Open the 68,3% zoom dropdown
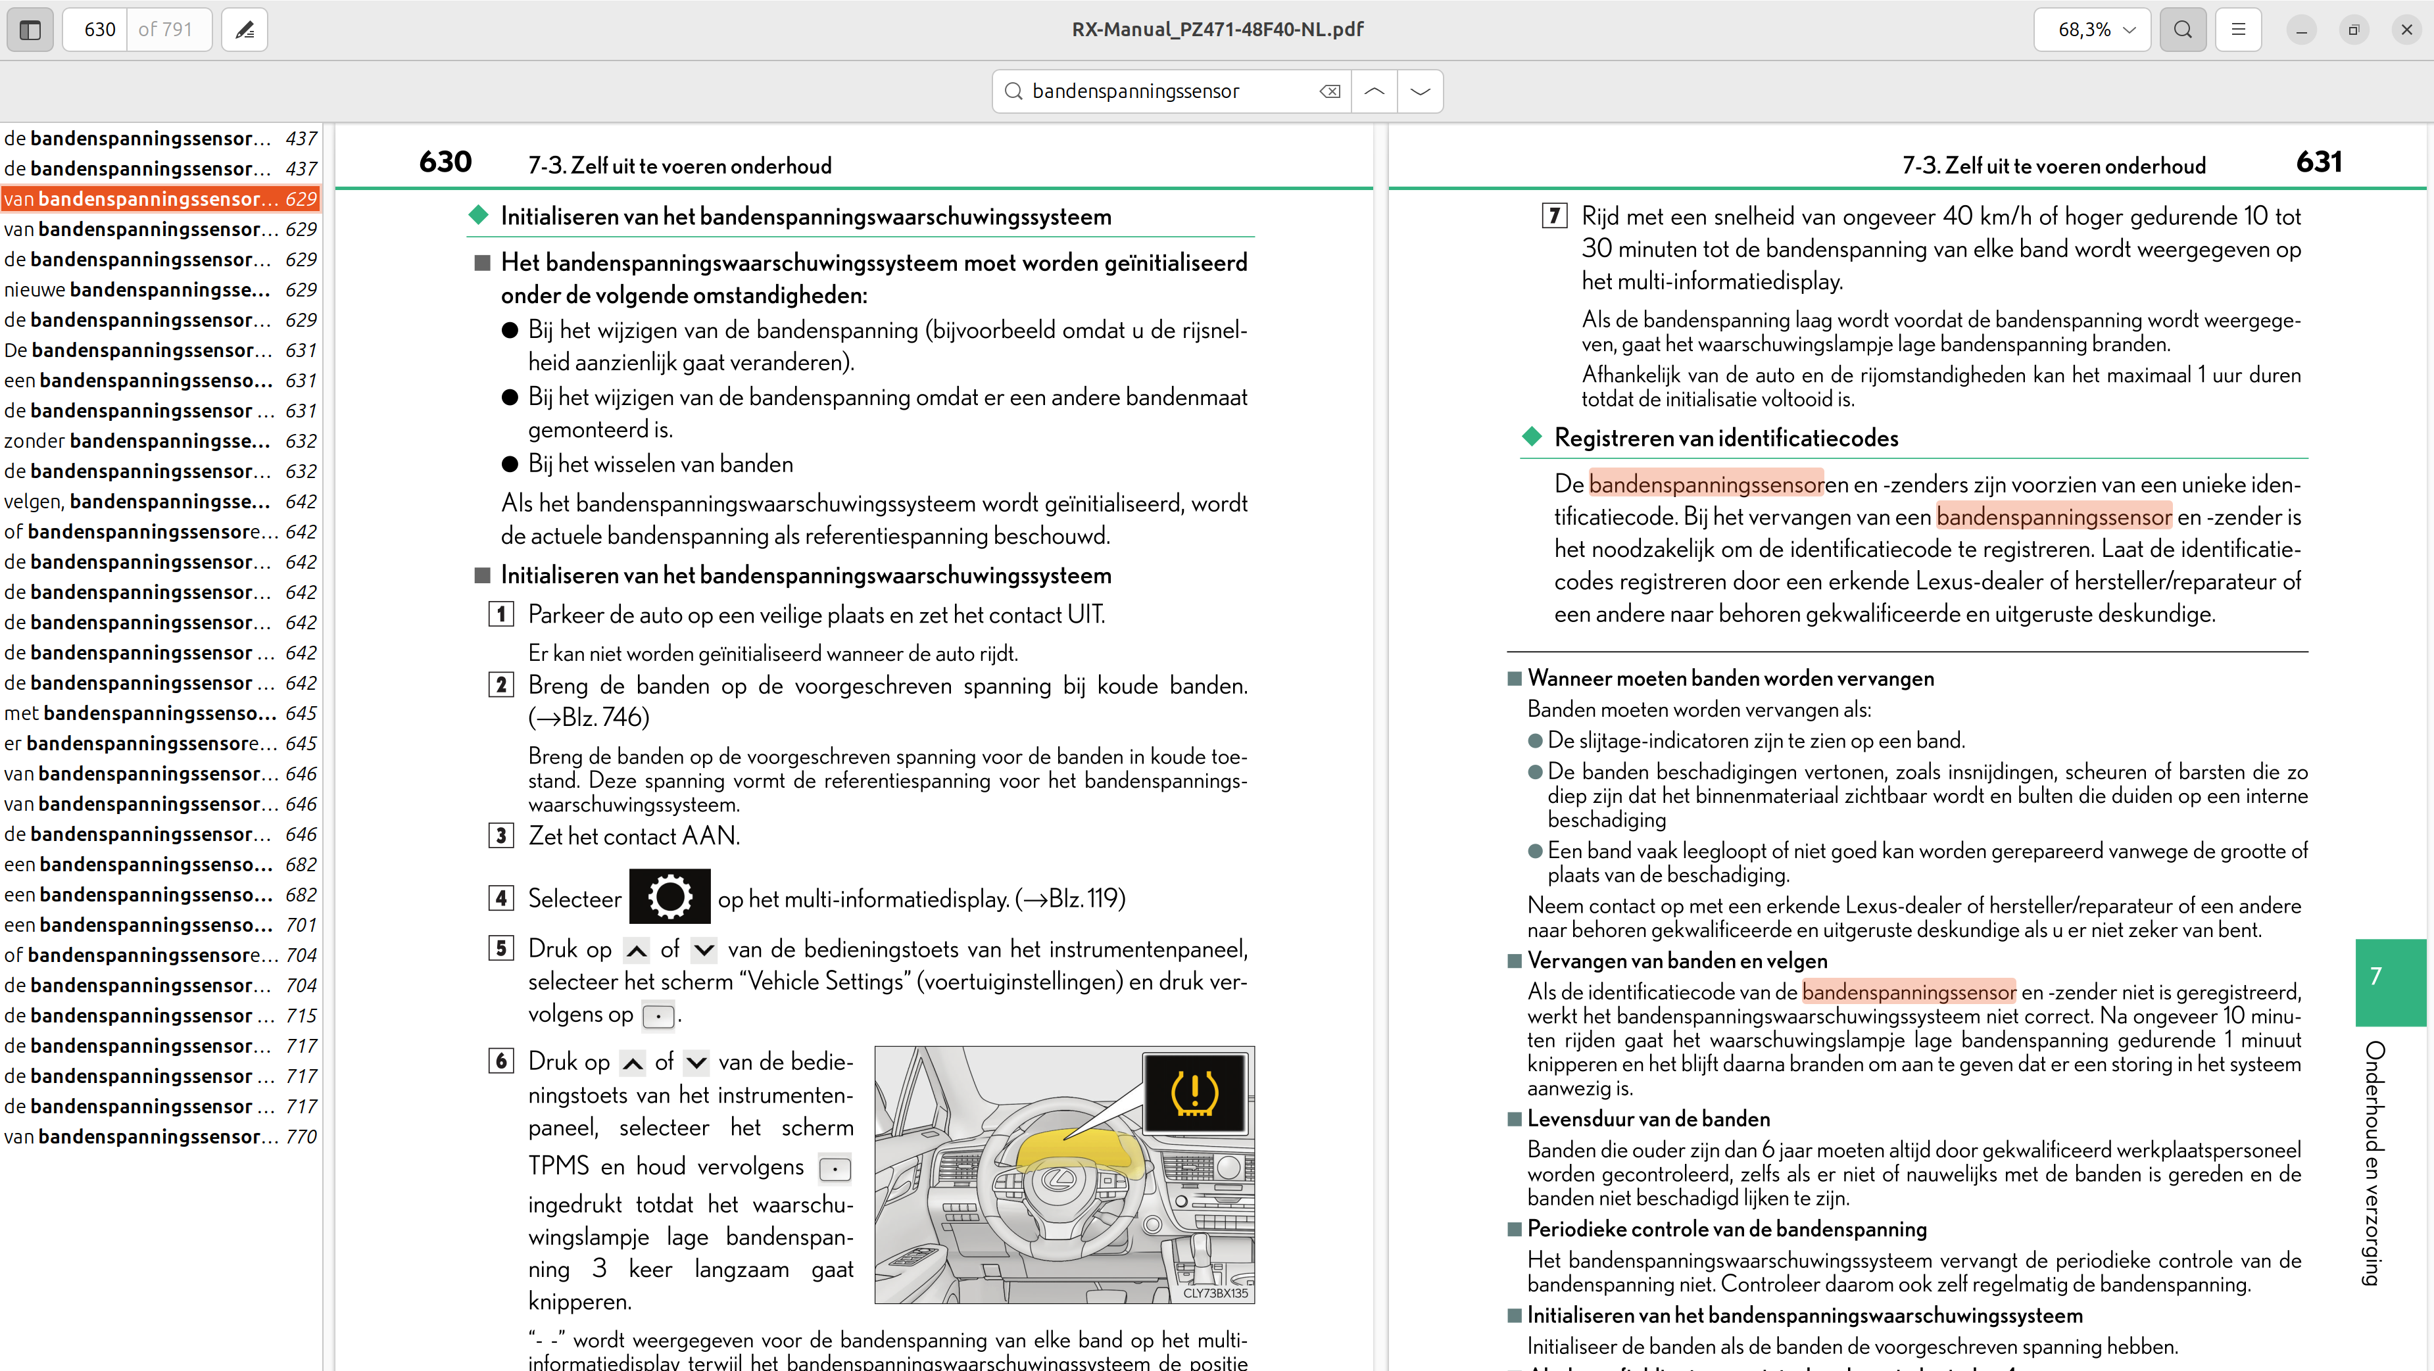Image resolution: width=2434 pixels, height=1371 pixels. (x=2092, y=30)
